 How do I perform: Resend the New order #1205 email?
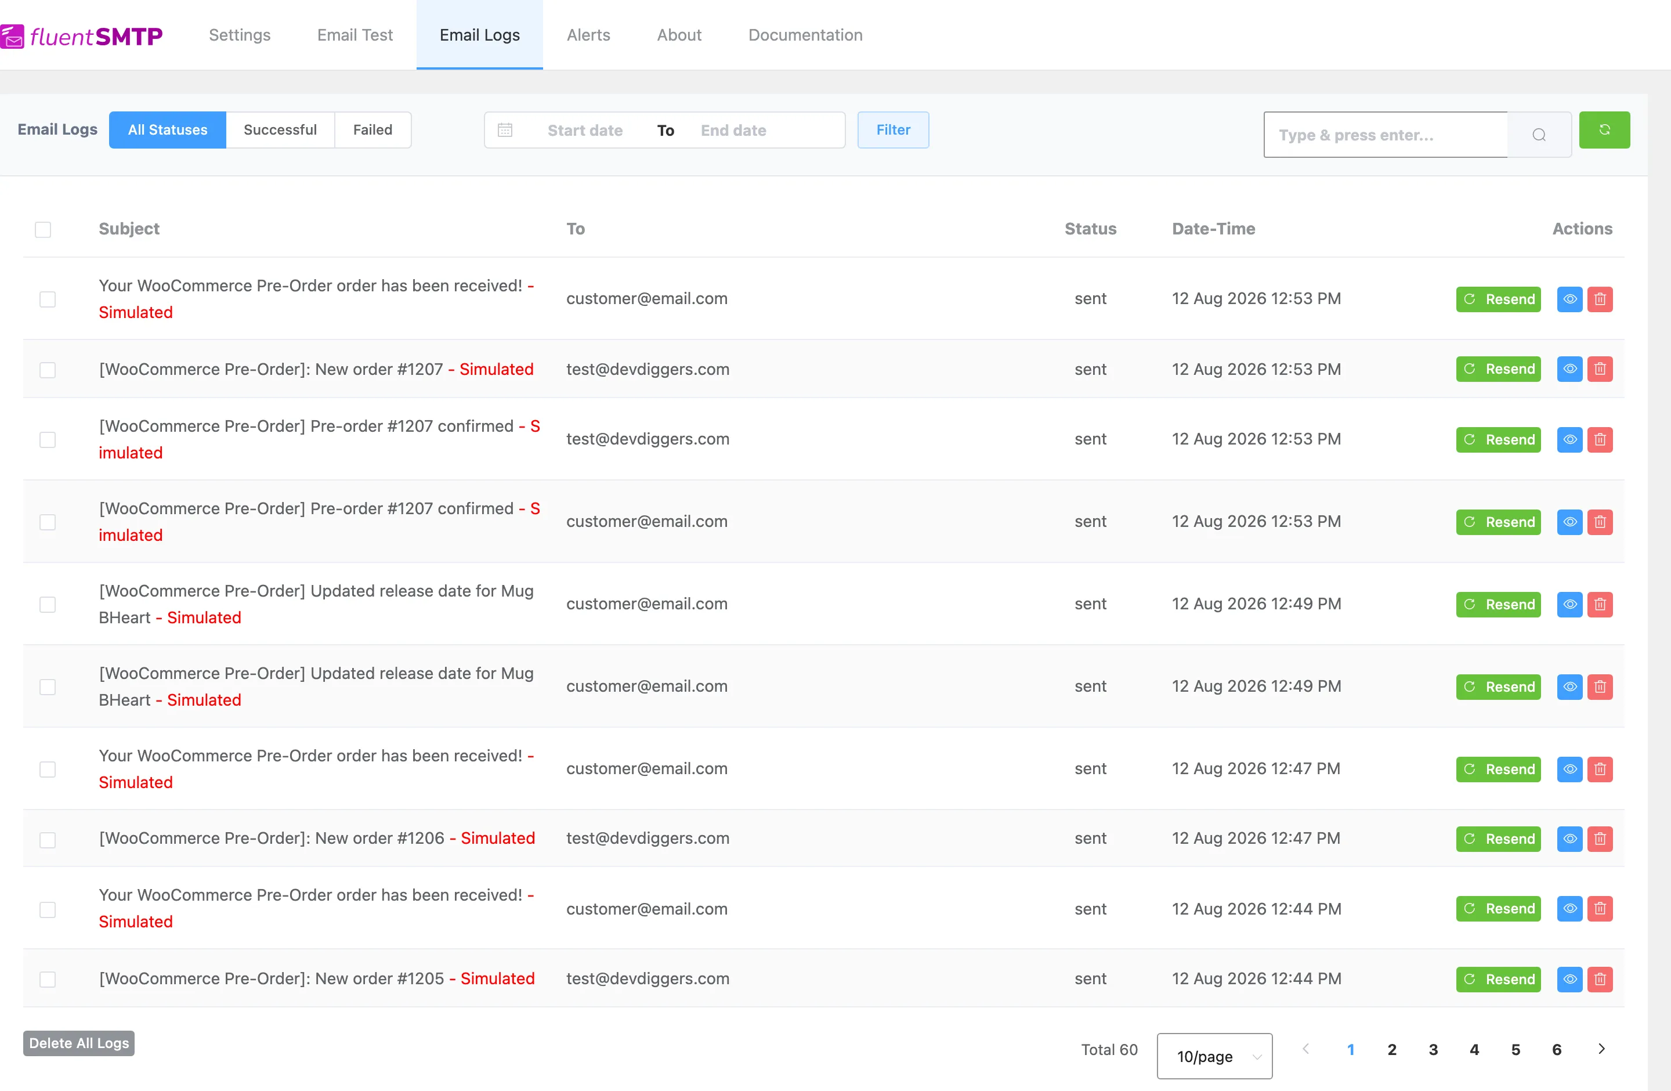[1498, 978]
